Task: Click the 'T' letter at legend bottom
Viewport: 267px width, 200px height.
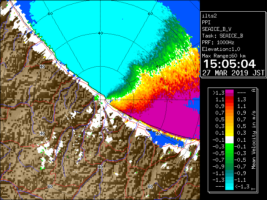Action: (x=254, y=189)
